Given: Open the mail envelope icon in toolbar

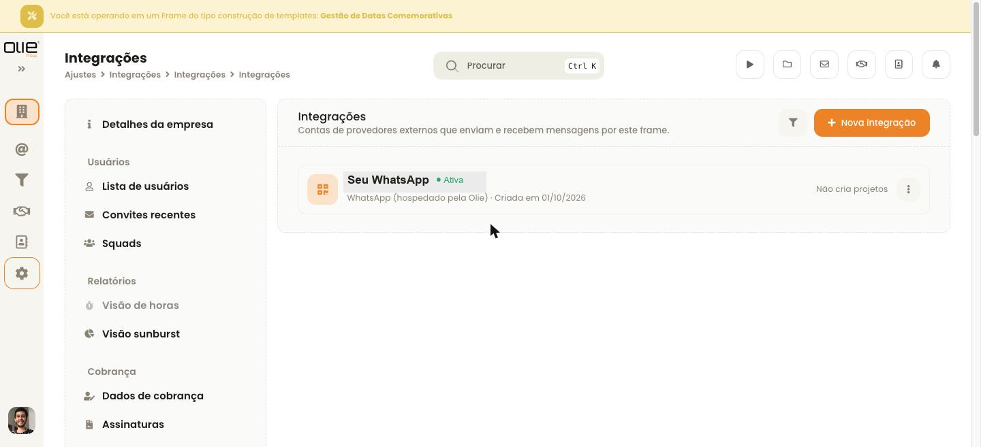Looking at the screenshot, I should tap(824, 65).
